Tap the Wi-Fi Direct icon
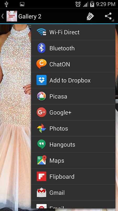 click(41, 32)
